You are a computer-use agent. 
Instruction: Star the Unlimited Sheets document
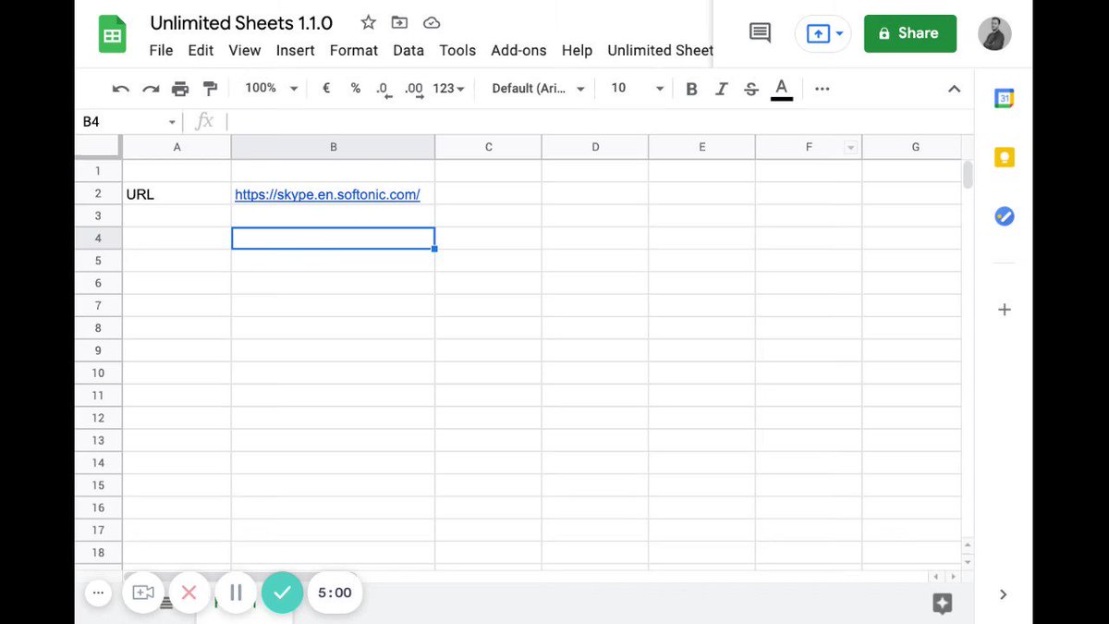point(368,23)
